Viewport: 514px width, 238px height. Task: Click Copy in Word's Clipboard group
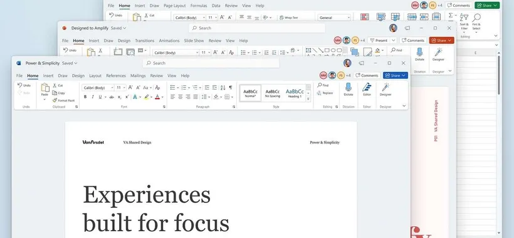click(58, 93)
